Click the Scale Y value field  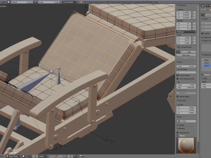[x=184, y=40]
